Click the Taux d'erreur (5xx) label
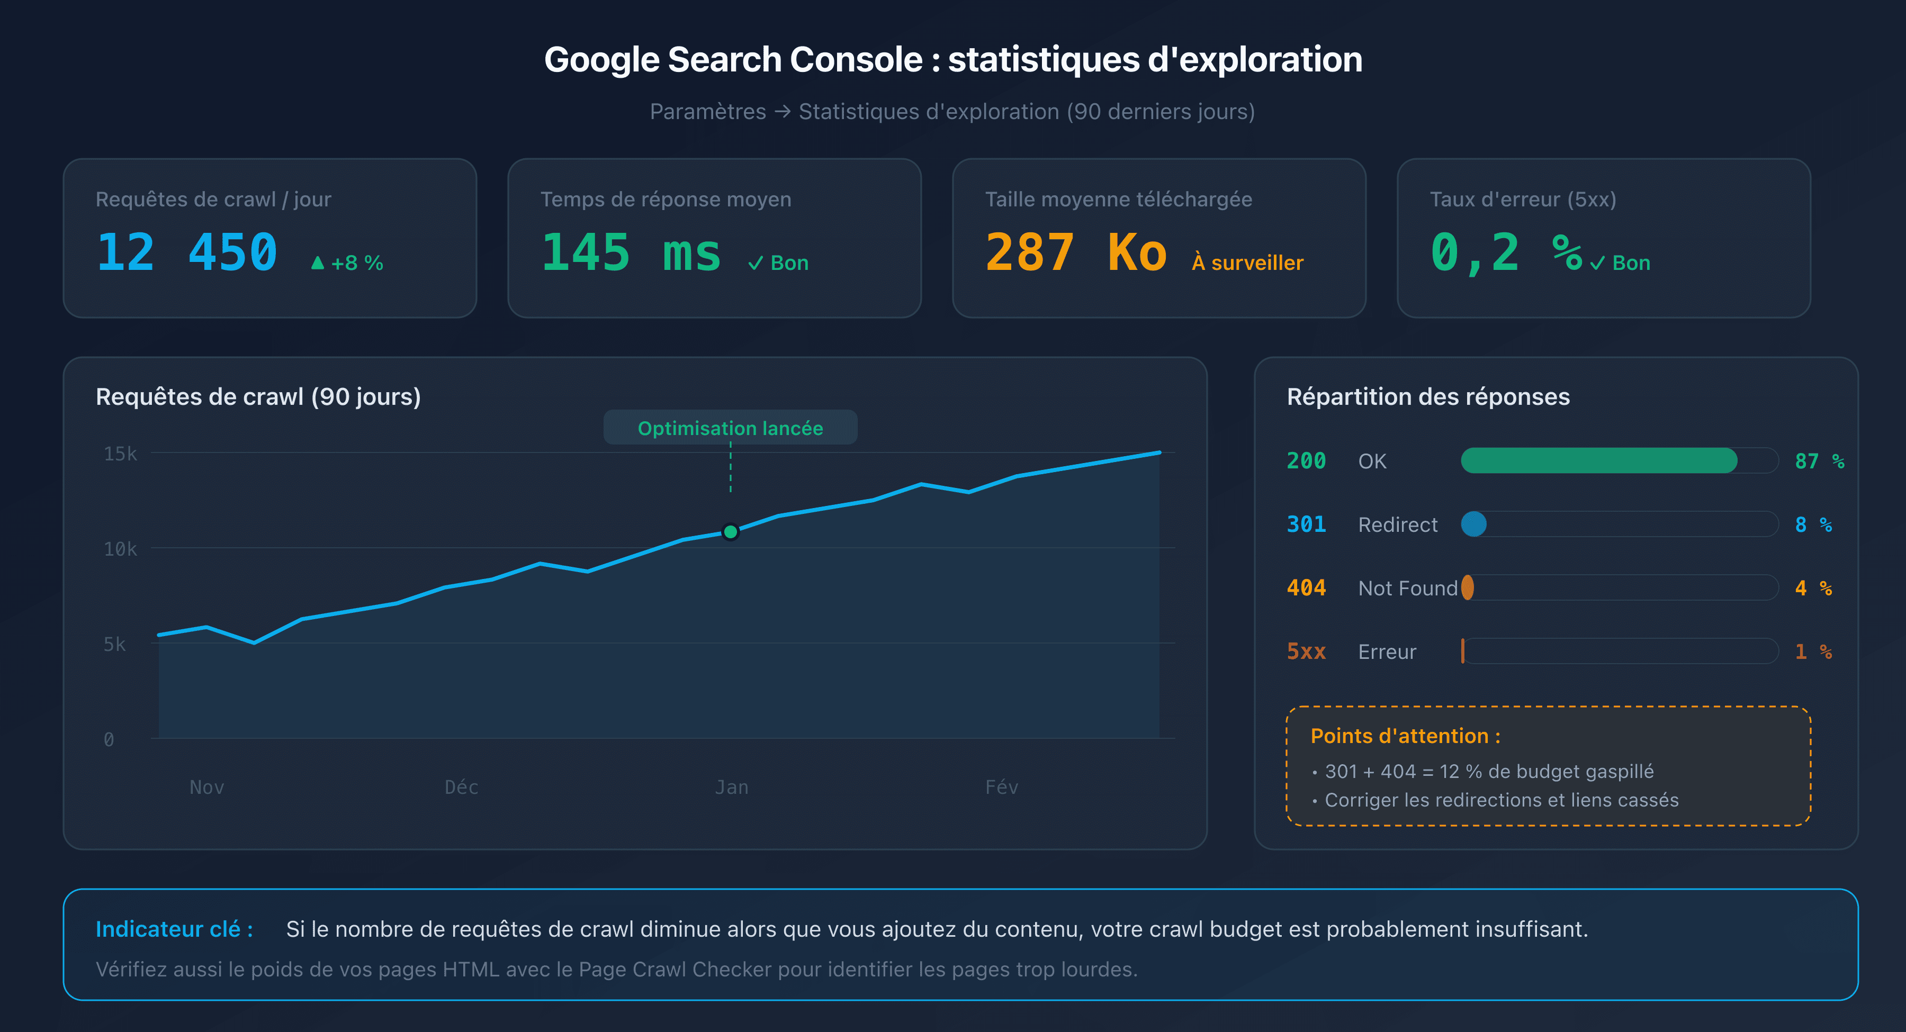 1523,199
